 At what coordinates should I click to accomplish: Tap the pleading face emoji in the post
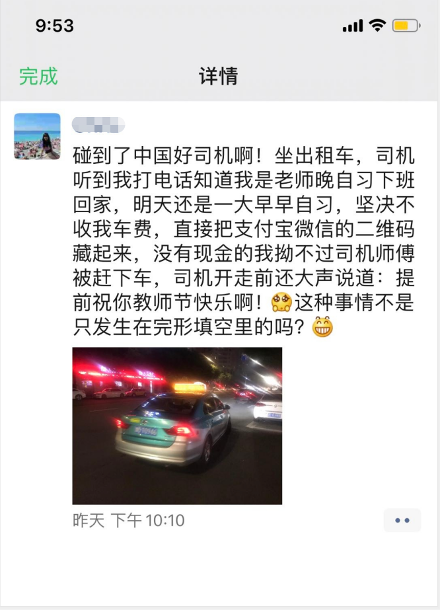click(281, 302)
